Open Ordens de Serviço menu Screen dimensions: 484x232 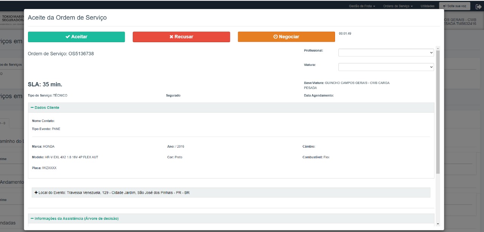(398, 6)
